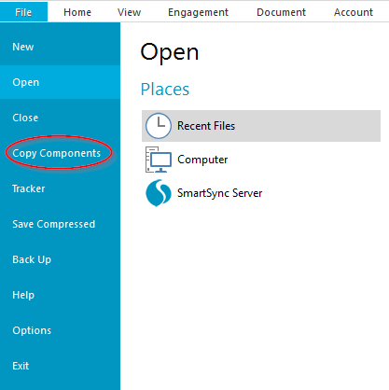Click the SmartSync Server logo icon
This screenshot has width=389, height=390.
click(x=159, y=193)
